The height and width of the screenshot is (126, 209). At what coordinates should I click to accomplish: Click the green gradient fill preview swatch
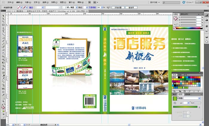pyautogui.click(x=175, y=98)
